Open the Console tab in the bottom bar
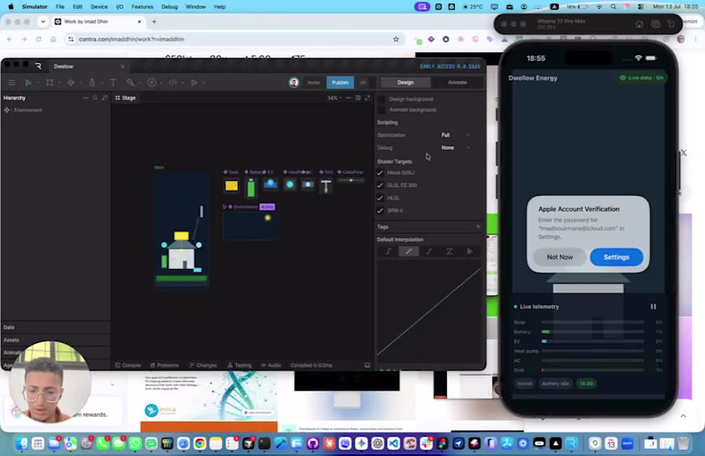Image resolution: width=705 pixels, height=456 pixels. point(128,365)
